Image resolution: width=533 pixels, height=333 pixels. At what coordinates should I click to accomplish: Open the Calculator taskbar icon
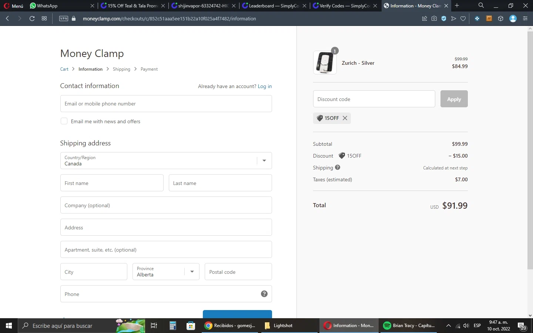pyautogui.click(x=172, y=326)
